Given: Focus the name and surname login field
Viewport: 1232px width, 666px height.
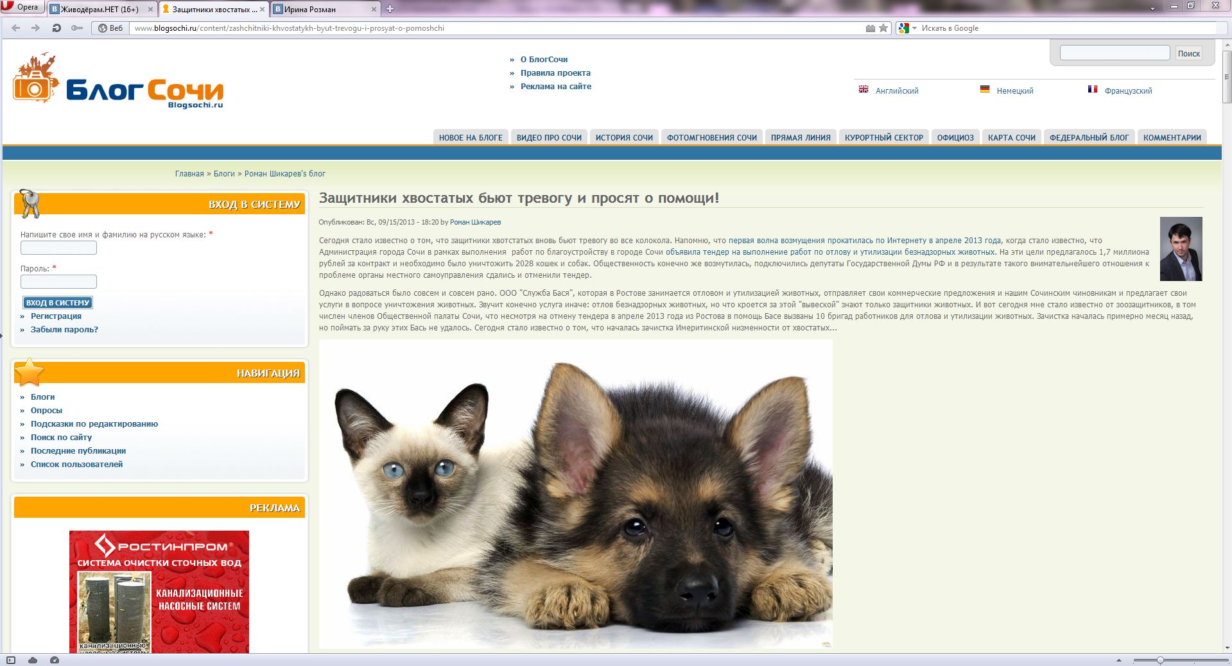Looking at the screenshot, I should (58, 248).
